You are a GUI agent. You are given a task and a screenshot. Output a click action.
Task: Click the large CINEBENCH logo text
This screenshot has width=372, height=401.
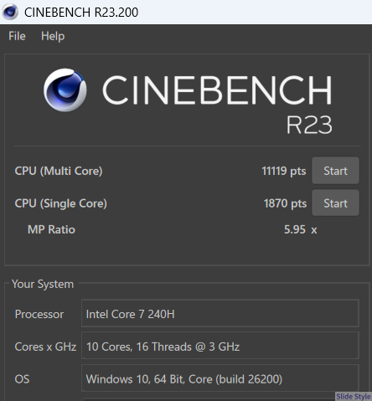[217, 90]
